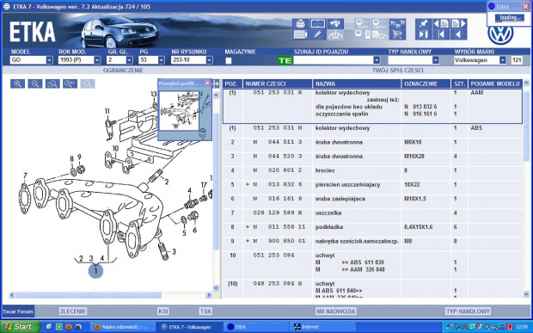Switch to TWÓJ SPIS CZĘŚCI tab

[x=398, y=71]
